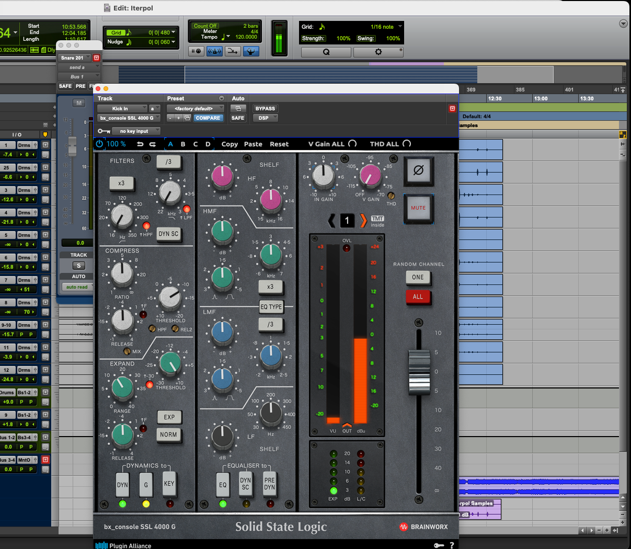This screenshot has width=631, height=549.
Task: Select plugin settings slot D
Action: tap(208, 144)
